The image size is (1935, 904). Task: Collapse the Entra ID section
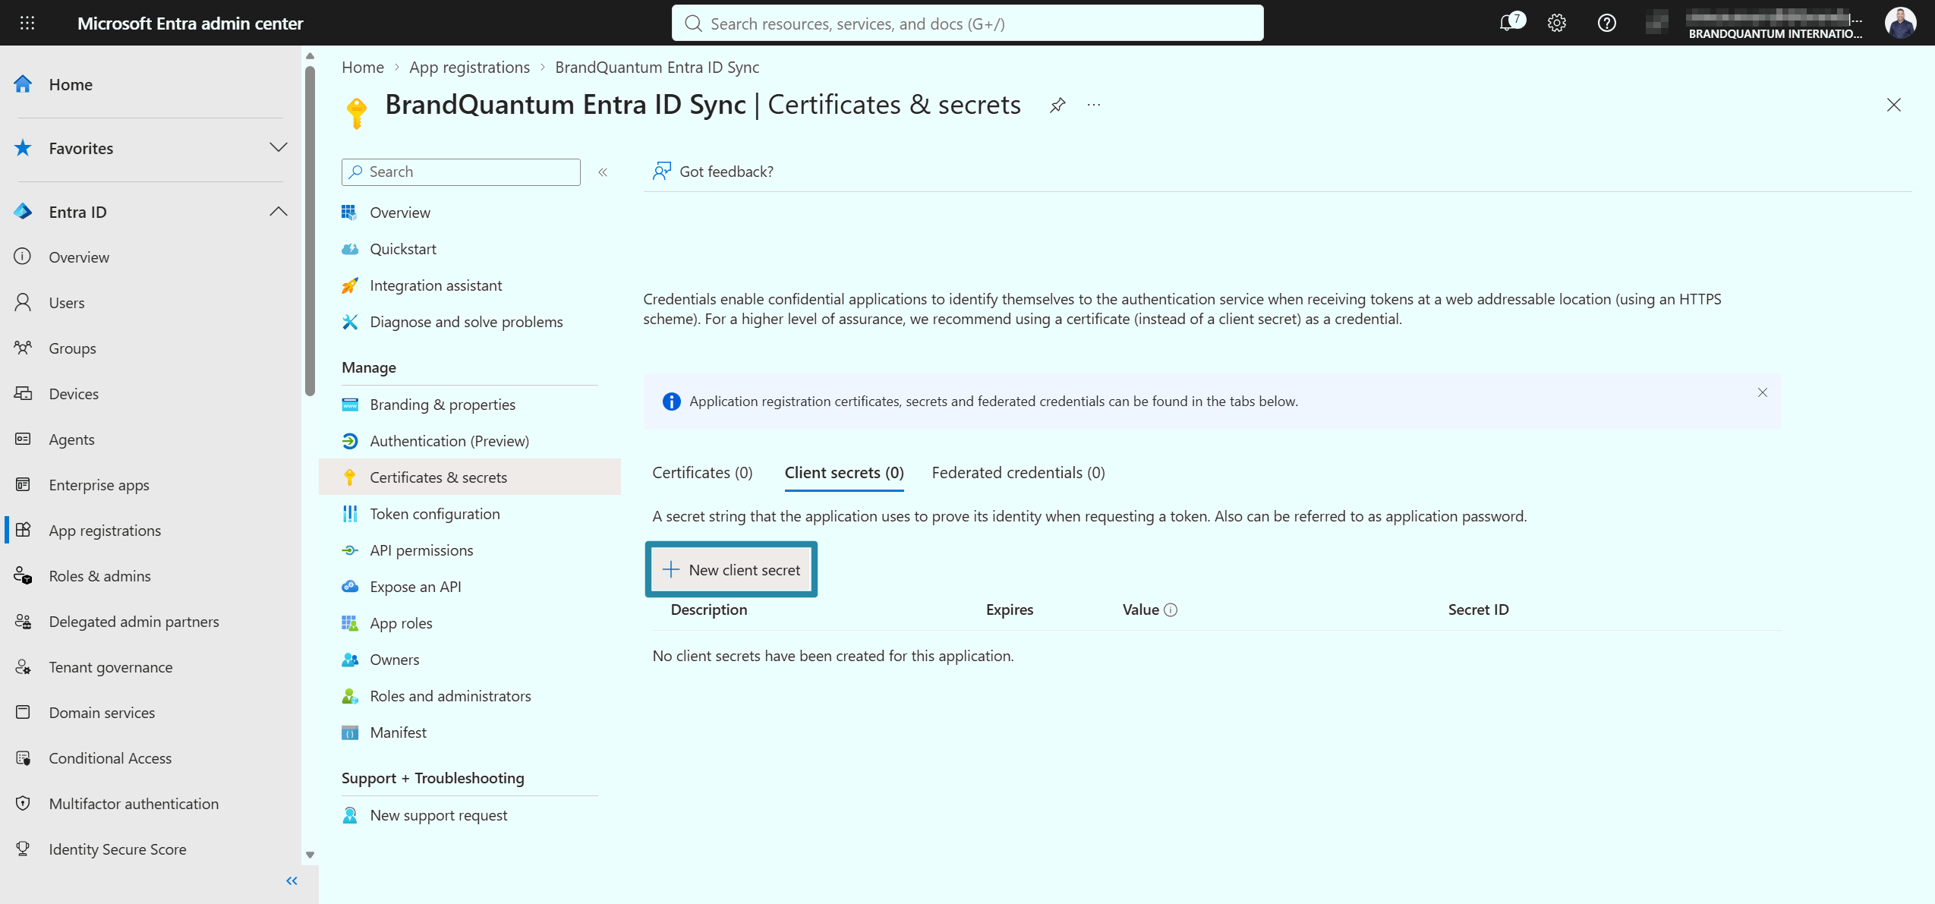click(x=279, y=211)
